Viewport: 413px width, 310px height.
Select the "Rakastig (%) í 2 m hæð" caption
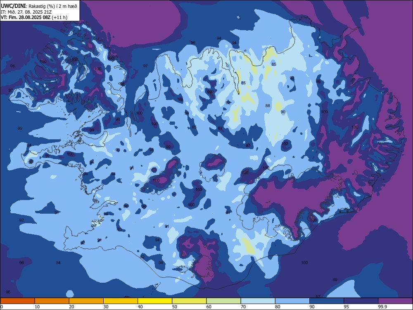(53, 6)
